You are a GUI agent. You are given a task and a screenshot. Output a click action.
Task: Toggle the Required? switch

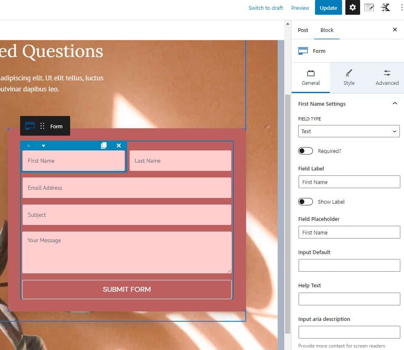pos(305,151)
